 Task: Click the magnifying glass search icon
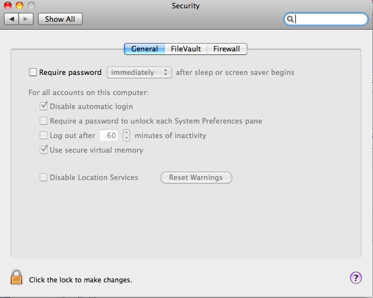click(290, 19)
